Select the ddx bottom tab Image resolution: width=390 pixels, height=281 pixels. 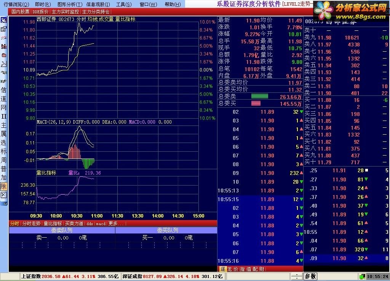coord(90,224)
